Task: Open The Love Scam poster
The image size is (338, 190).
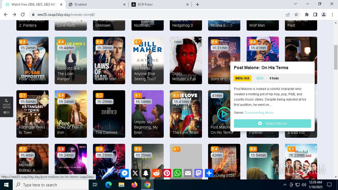Action: click(186, 114)
